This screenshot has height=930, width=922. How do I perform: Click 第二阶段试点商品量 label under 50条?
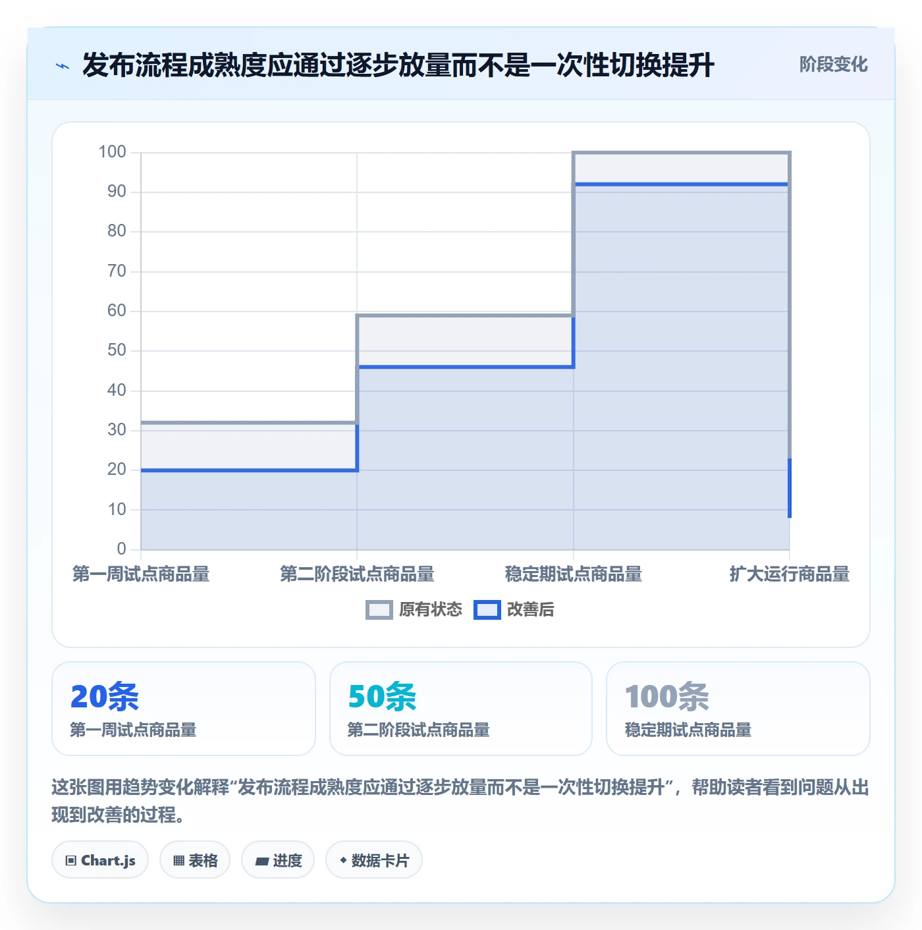pos(419,730)
